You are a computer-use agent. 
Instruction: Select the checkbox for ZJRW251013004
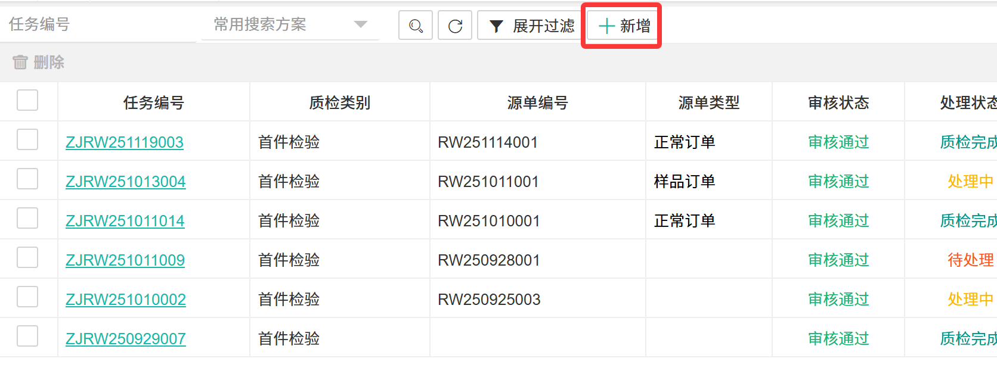tap(27, 179)
